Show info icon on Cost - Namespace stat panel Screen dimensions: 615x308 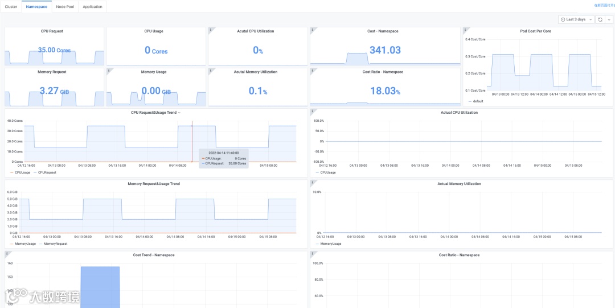tap(312, 29)
